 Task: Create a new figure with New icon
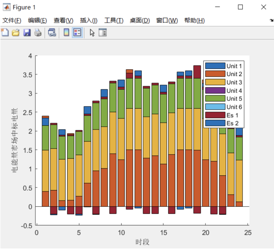pyautogui.click(x=5, y=32)
